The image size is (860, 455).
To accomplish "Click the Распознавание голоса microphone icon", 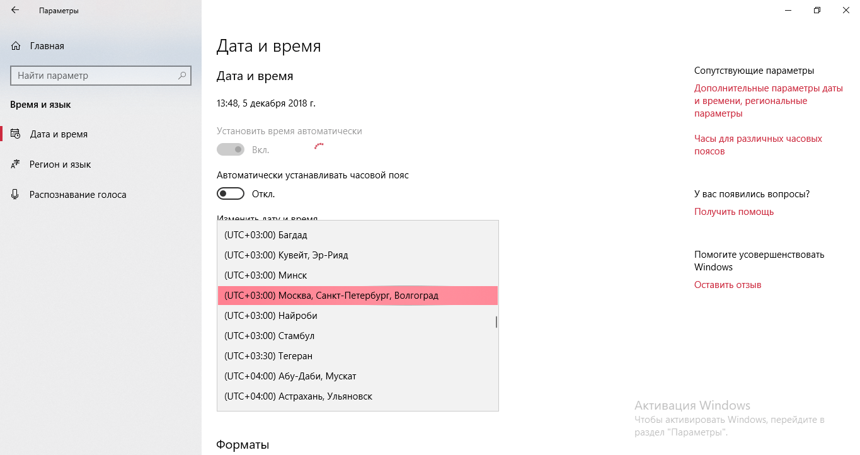I will [x=15, y=195].
